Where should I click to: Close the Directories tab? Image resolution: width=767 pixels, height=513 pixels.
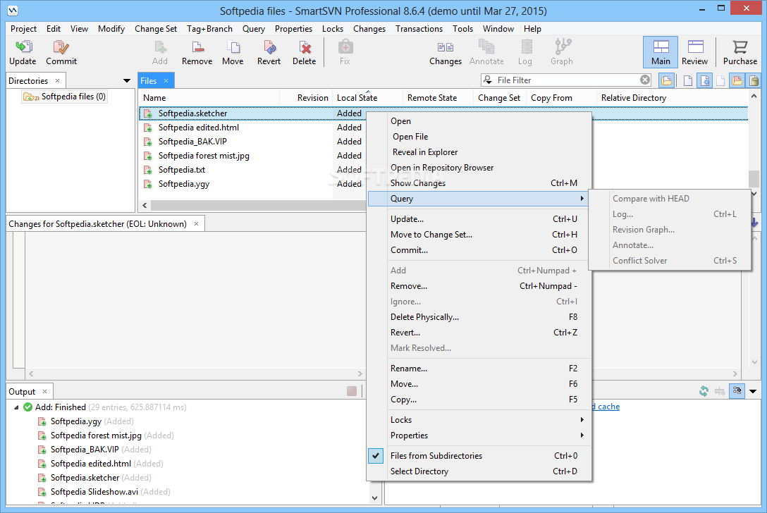point(57,81)
